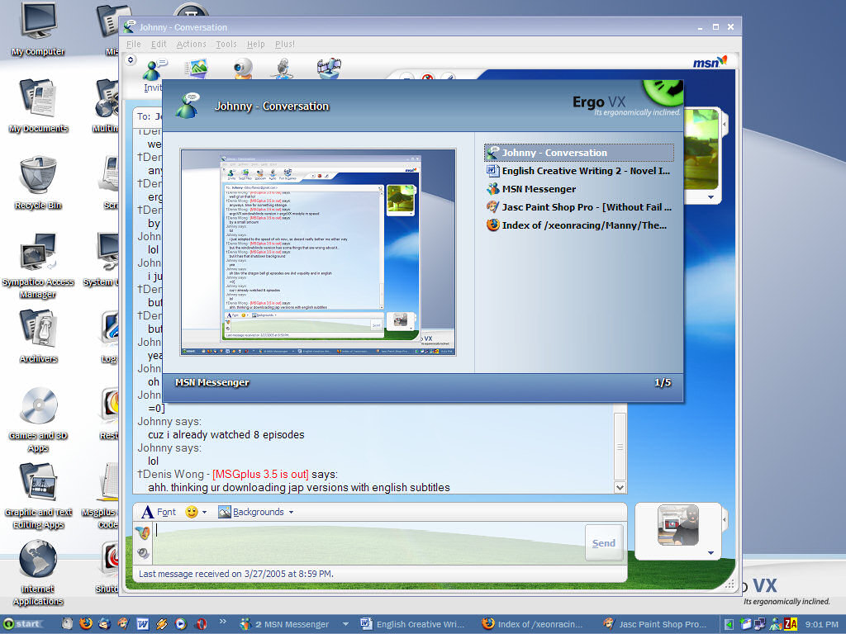Open my display picture options arrow
The width and height of the screenshot is (846, 634).
tap(710, 552)
